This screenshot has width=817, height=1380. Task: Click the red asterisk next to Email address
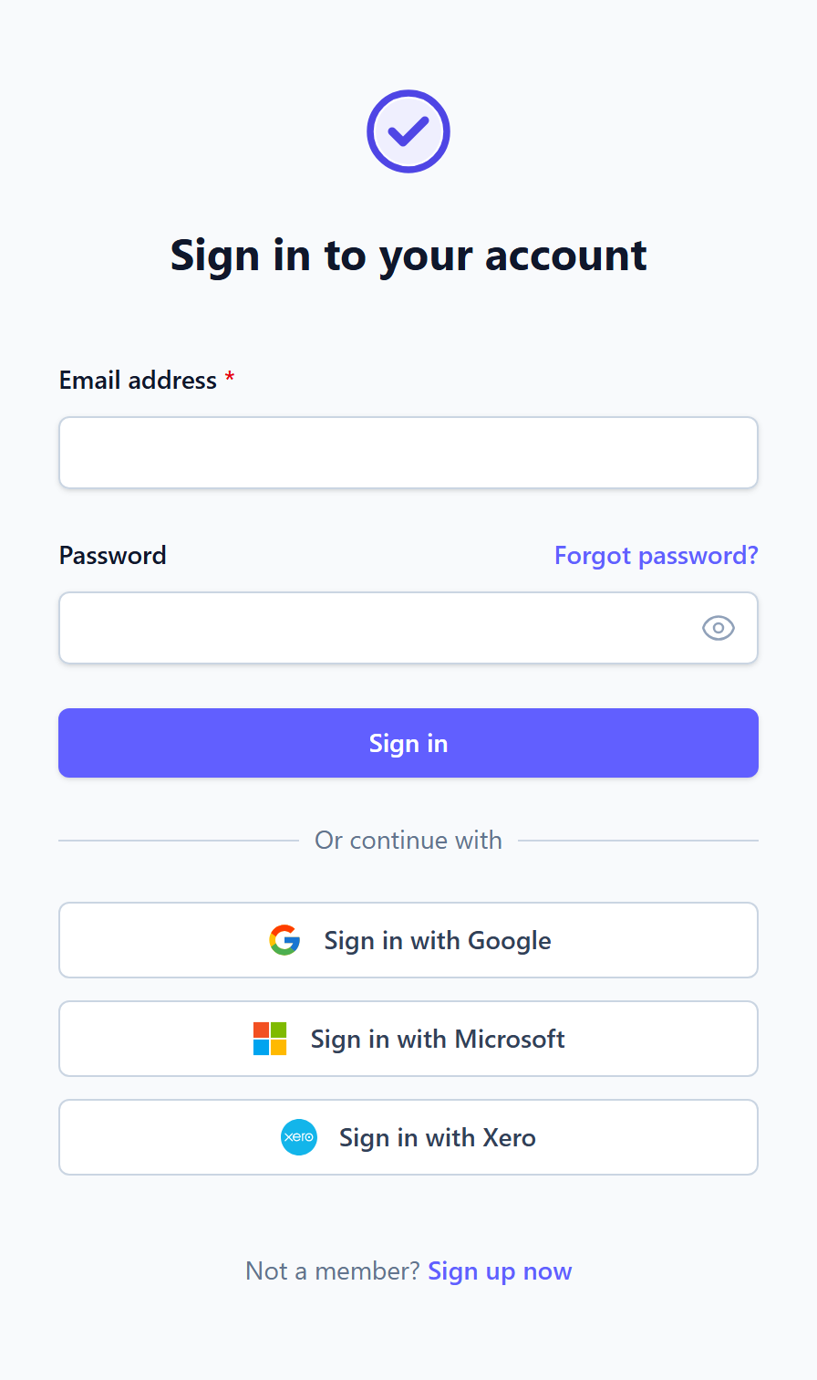pos(230,378)
